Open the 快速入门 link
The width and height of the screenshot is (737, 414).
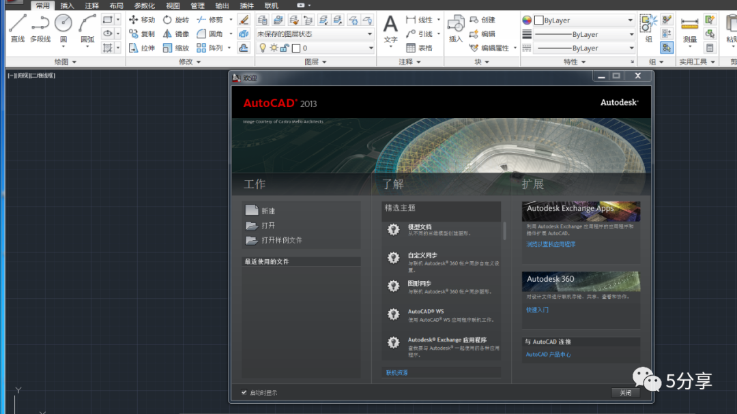[x=537, y=310]
